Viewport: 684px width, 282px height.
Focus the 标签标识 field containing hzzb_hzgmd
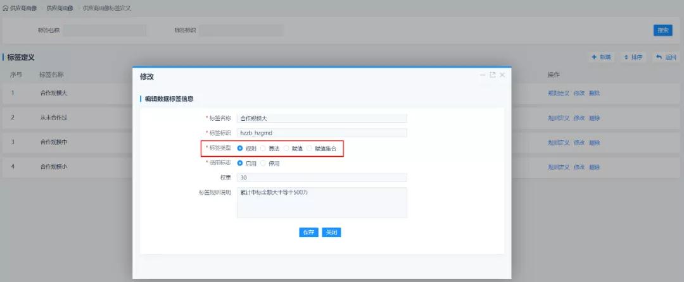coord(322,133)
